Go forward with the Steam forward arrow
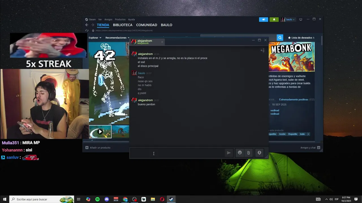The image size is (362, 203). tap(92, 25)
